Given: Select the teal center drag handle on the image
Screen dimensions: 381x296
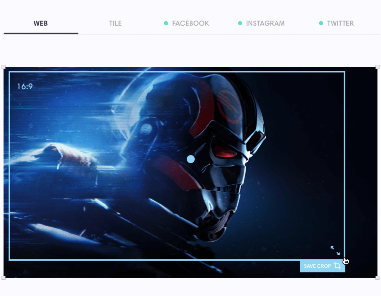Looking at the screenshot, I should point(190,159).
